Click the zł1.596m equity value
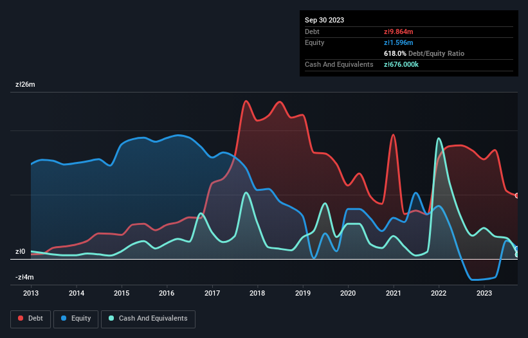This screenshot has width=528, height=338. coord(398,42)
